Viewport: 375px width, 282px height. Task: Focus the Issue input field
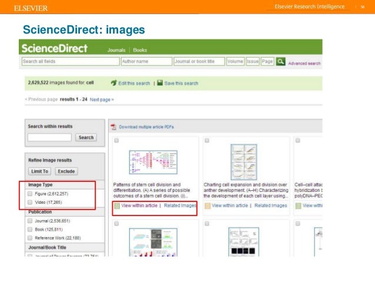point(253,61)
